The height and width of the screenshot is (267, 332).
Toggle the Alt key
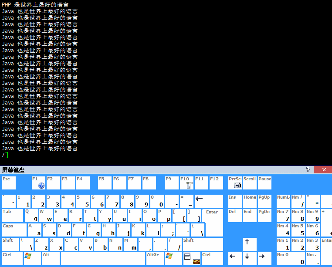pos(51,259)
